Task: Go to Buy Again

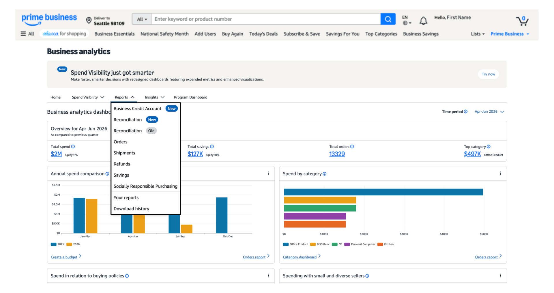Action: [233, 34]
